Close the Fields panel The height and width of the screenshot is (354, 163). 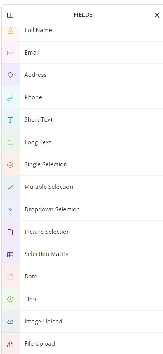[157, 15]
